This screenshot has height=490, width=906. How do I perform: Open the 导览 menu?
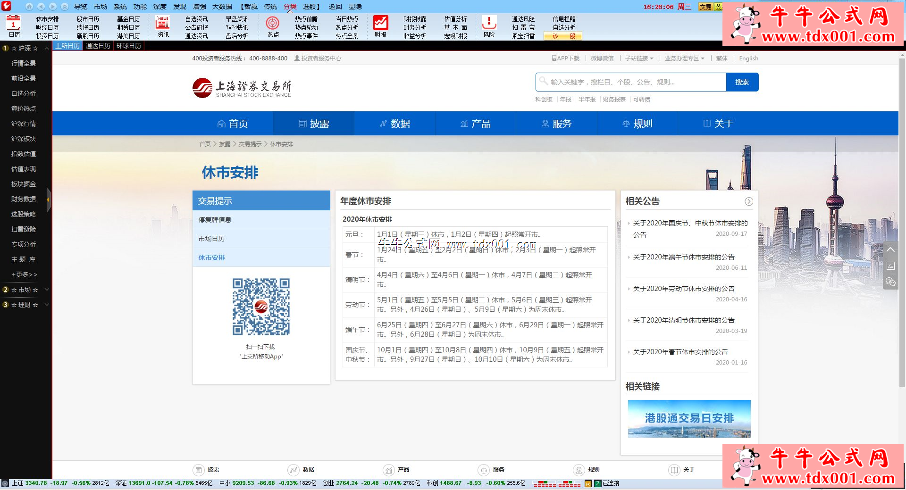pyautogui.click(x=81, y=7)
